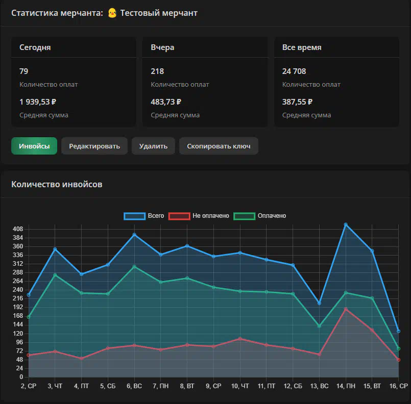Viewport: 411px width, 404px height.
Task: Select the Все время statistics card header
Action: tap(302, 47)
